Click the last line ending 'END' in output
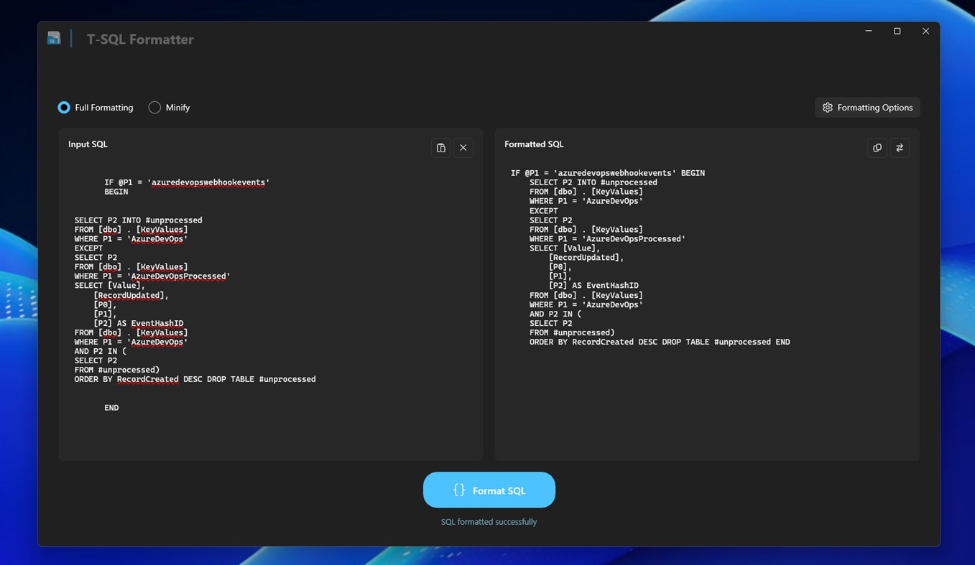This screenshot has height=565, width=975. pos(660,342)
